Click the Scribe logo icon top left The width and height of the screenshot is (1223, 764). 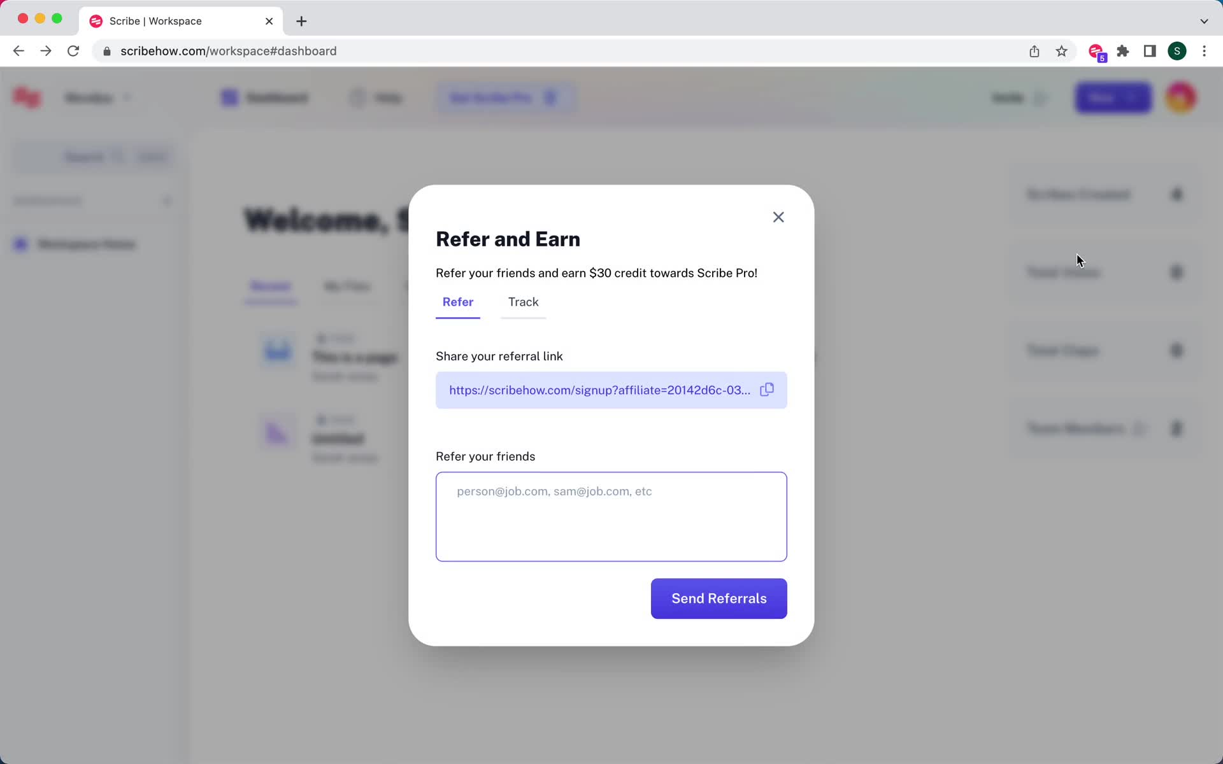point(25,97)
